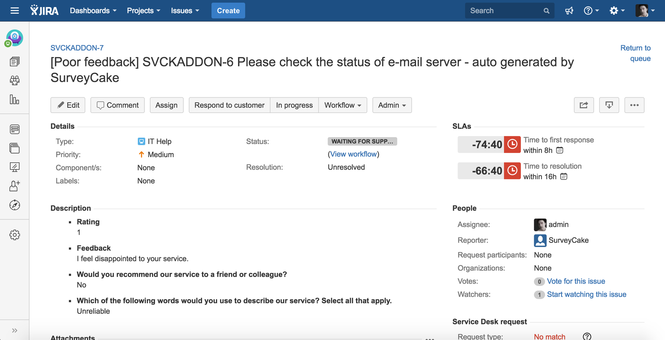Click the request type help icon
This screenshot has width=665, height=340.
(587, 336)
